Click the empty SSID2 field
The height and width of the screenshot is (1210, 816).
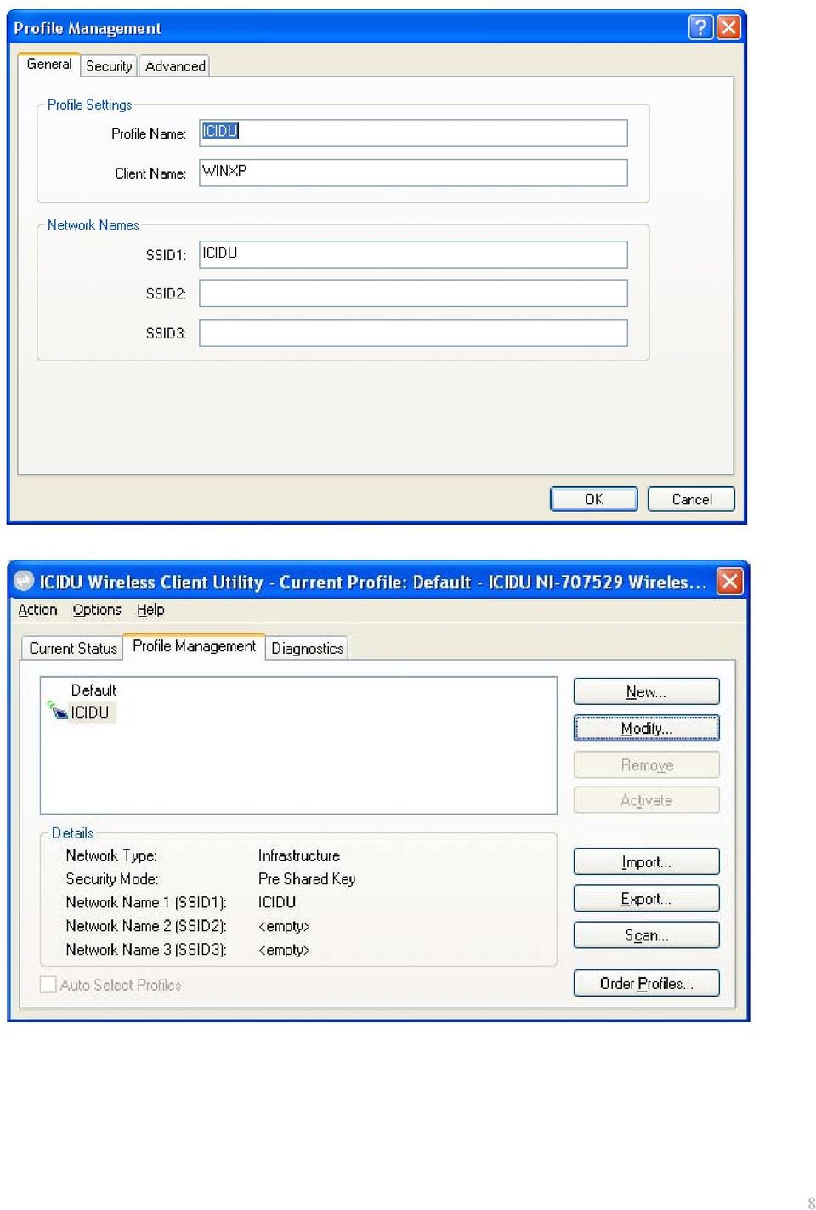click(x=413, y=293)
